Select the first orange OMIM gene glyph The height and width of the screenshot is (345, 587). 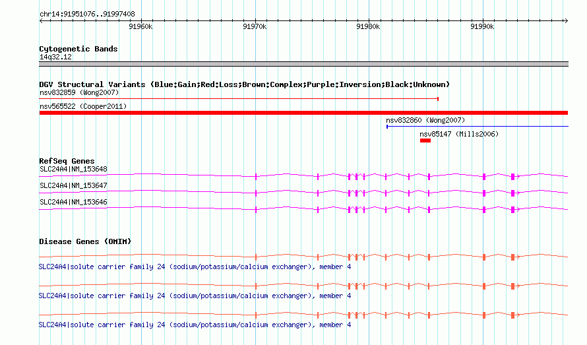click(303, 257)
